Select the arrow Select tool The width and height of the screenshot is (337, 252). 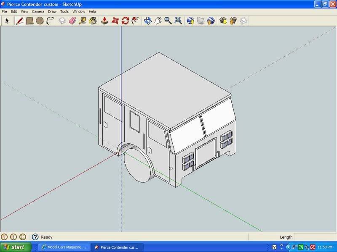pos(7,21)
